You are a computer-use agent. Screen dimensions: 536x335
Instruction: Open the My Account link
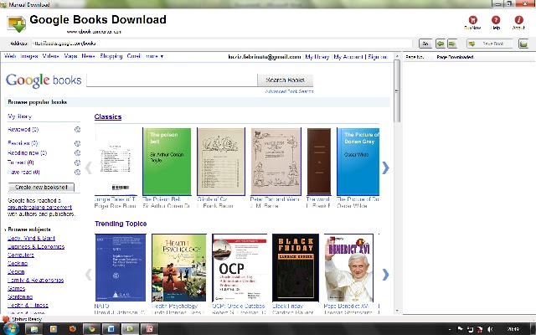pos(348,57)
